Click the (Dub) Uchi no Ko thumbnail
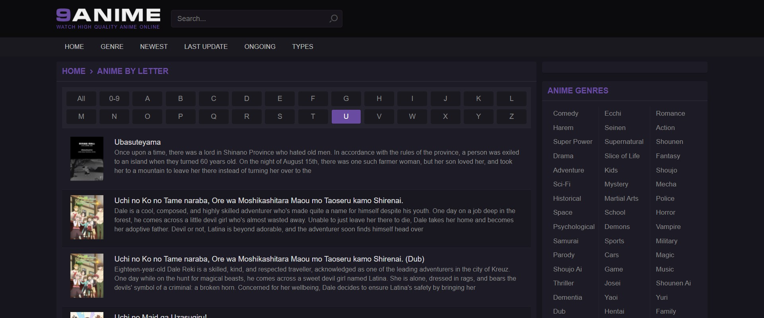This screenshot has width=764, height=318. pyautogui.click(x=87, y=275)
